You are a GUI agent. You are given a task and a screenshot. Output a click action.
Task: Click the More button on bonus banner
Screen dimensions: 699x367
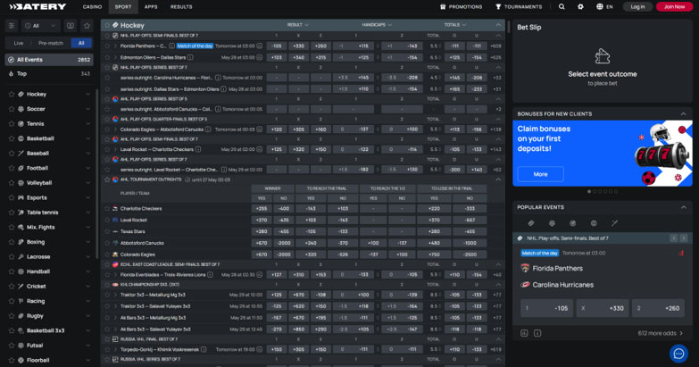click(540, 174)
